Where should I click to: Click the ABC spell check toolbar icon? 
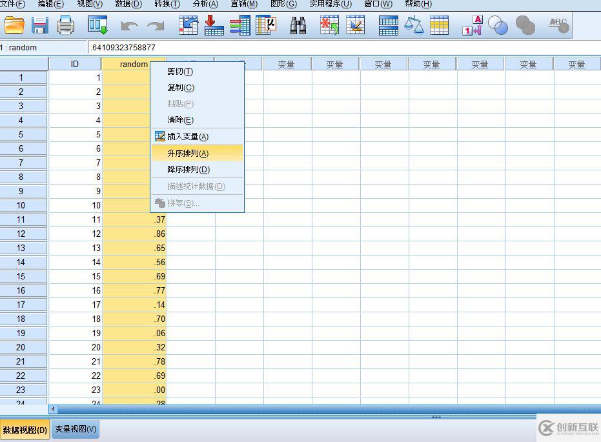click(x=559, y=25)
